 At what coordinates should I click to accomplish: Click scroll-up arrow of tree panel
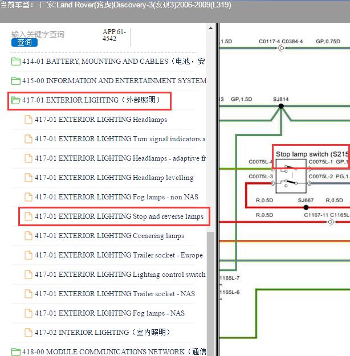point(210,28)
